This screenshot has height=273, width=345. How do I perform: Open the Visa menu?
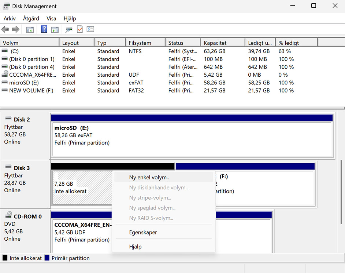pyautogui.click(x=51, y=18)
